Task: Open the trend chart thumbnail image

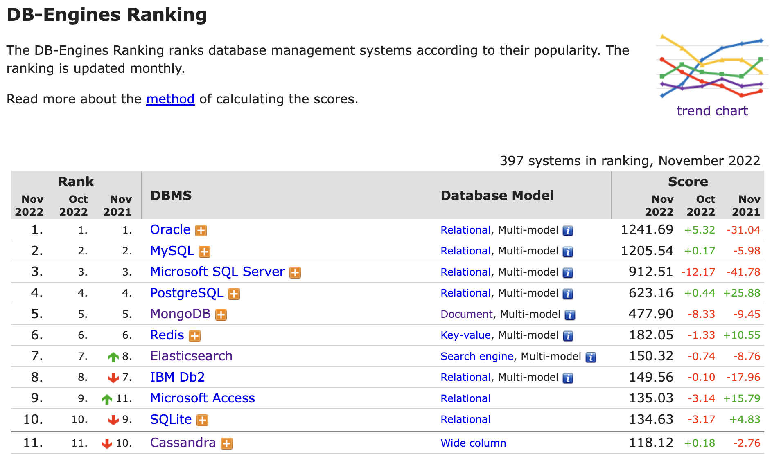Action: coord(712,67)
